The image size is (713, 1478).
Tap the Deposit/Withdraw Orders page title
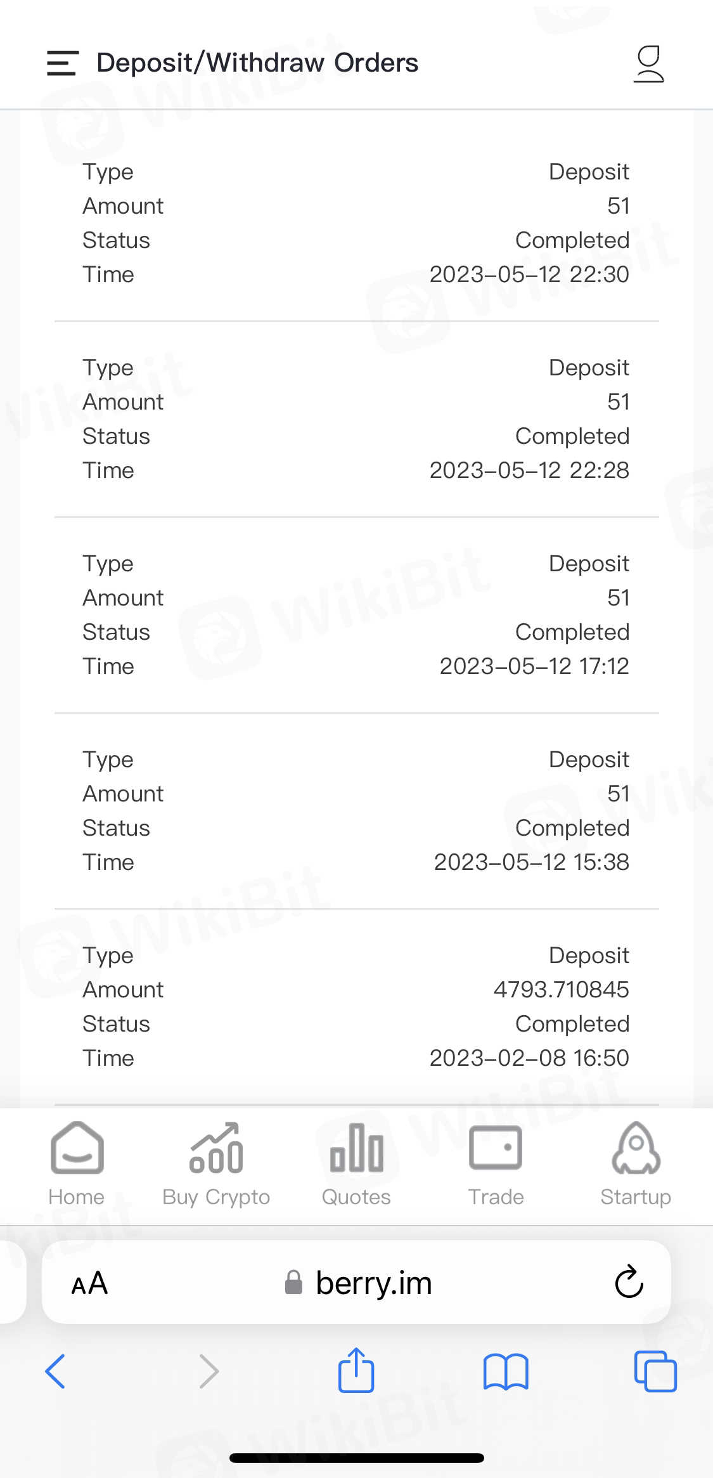[257, 63]
